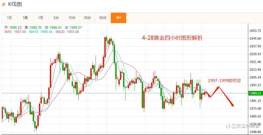Select the 1周 weekly chart tab
Viewport: 263px width, 135px height.
coord(25,18)
